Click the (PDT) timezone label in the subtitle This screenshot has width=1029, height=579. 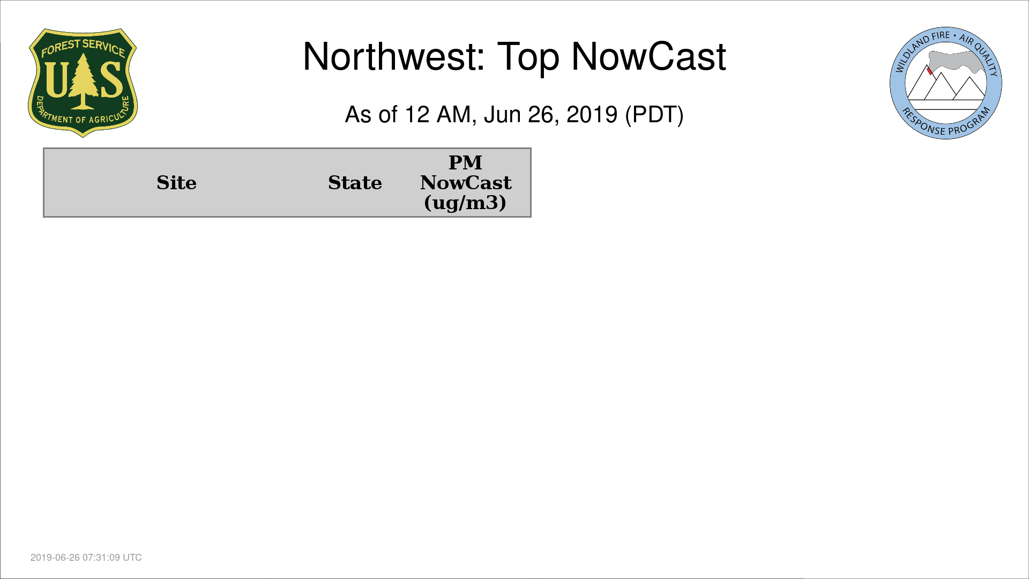pos(654,115)
